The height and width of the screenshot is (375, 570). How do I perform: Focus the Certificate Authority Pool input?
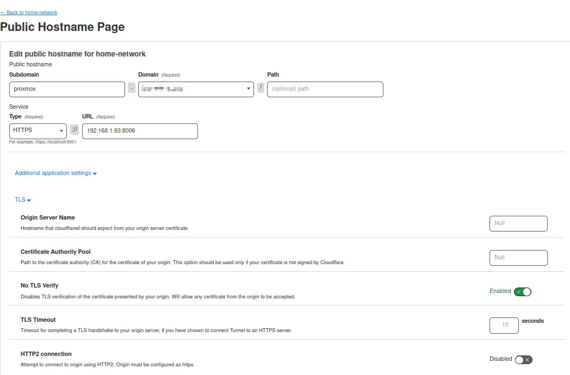(518, 258)
